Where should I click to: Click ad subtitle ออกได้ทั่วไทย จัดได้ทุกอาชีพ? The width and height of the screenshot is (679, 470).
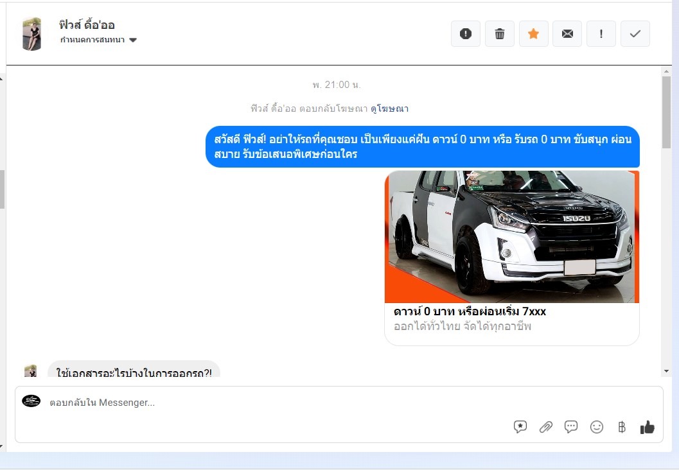[x=462, y=326]
